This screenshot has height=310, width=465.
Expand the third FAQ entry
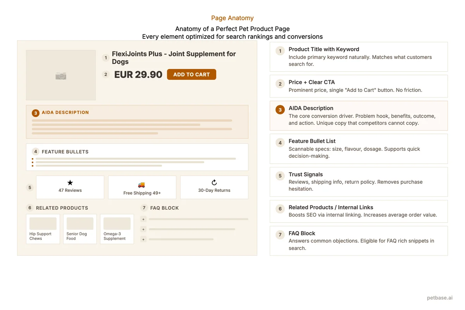pos(143,239)
